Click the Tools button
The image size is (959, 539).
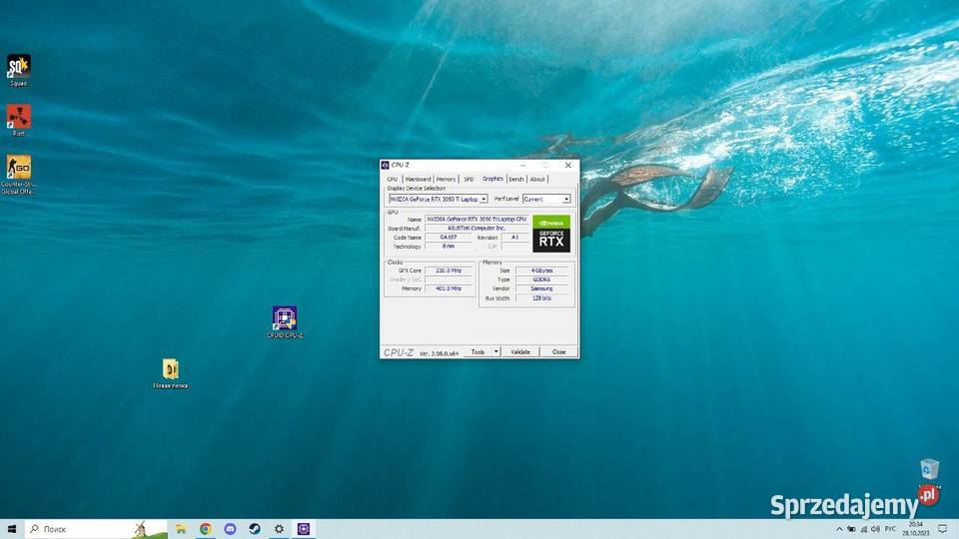[x=478, y=352]
